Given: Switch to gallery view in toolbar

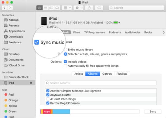Looking at the screenshot, I should pos(57,8).
